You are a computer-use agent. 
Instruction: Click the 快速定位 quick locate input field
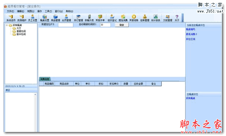(x=66, y=25)
